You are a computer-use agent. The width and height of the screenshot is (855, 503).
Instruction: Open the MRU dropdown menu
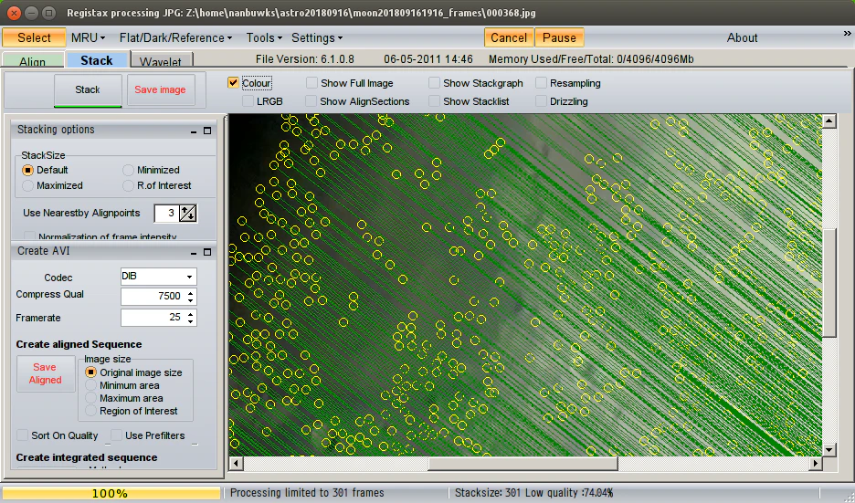point(88,37)
